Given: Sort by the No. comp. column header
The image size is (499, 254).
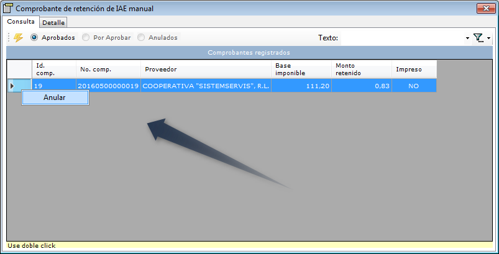Looking at the screenshot, I should click(x=109, y=70).
